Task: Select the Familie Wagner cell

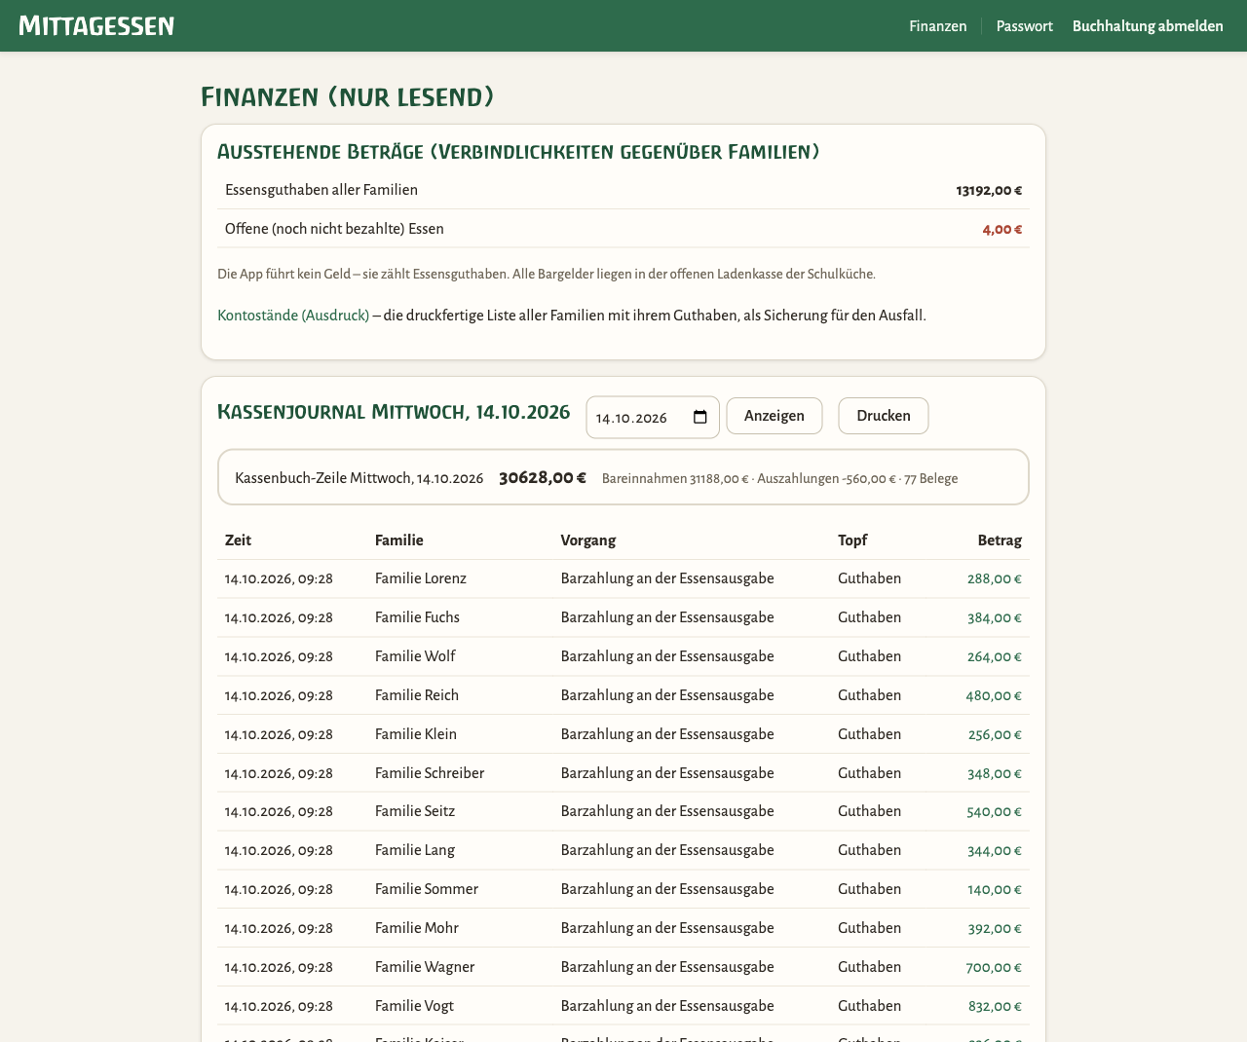Action: click(425, 967)
